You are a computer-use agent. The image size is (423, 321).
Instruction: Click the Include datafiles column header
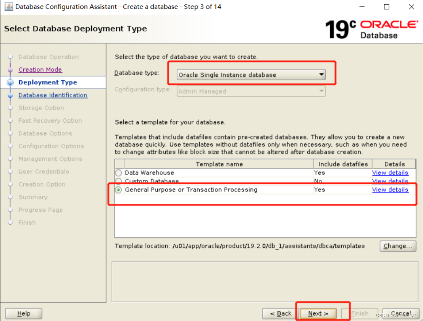point(343,164)
